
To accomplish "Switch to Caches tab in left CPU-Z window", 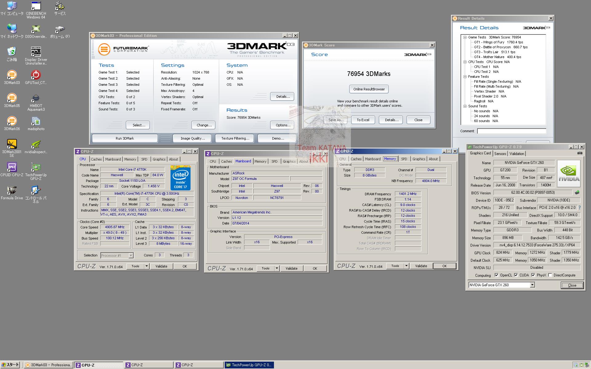I will coord(96,159).
